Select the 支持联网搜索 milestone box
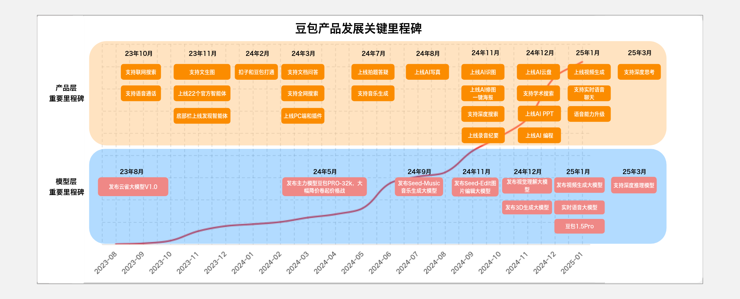This screenshot has width=740, height=299. (141, 72)
